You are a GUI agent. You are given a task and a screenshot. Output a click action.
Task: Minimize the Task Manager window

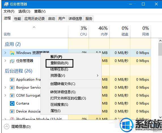point(131,4)
